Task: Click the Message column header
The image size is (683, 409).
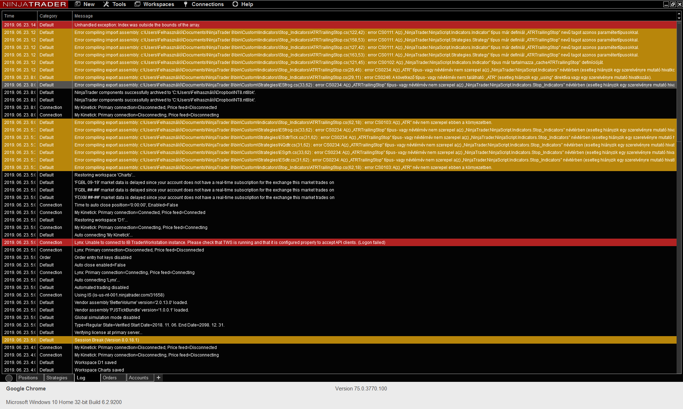Action: (374, 16)
